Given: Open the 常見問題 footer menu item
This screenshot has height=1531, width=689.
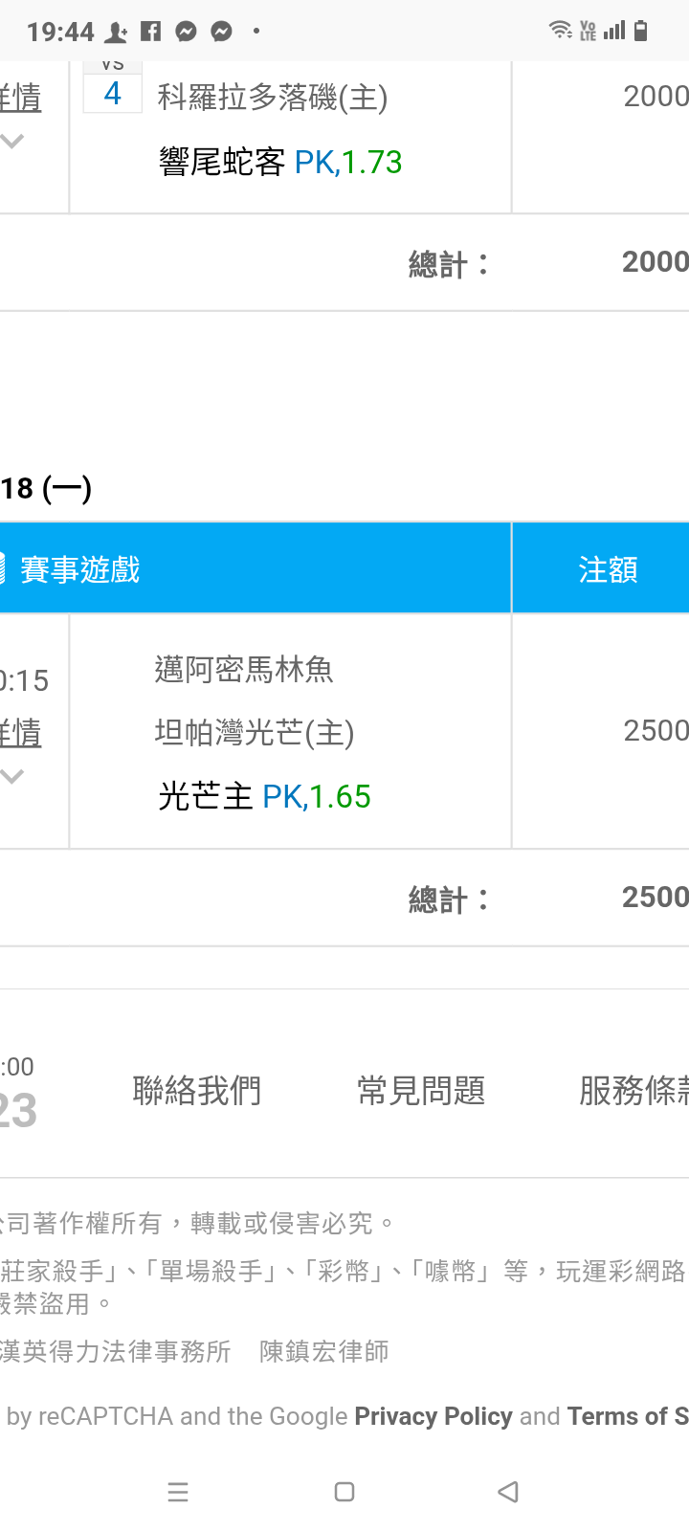Looking at the screenshot, I should 421,1090.
